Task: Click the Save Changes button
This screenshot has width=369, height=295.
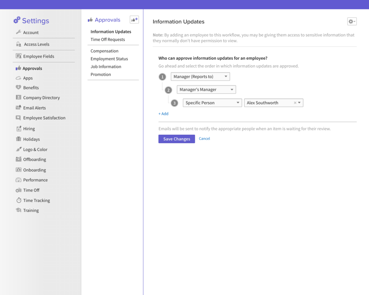Action: click(x=176, y=139)
